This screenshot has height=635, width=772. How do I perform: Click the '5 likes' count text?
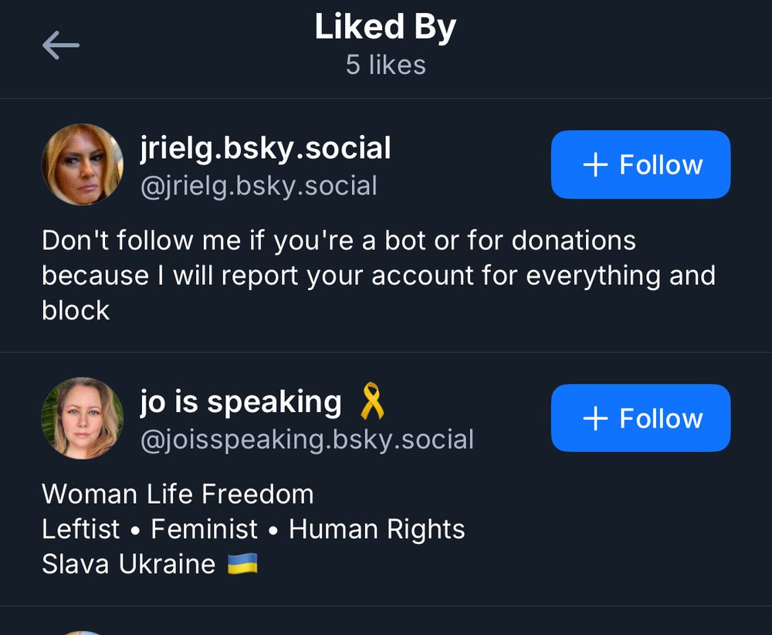[385, 65]
